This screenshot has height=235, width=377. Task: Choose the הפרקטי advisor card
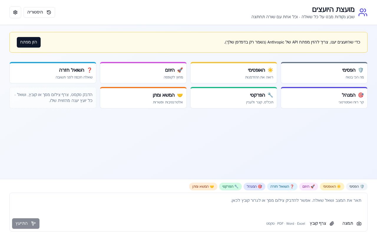pyautogui.click(x=234, y=98)
